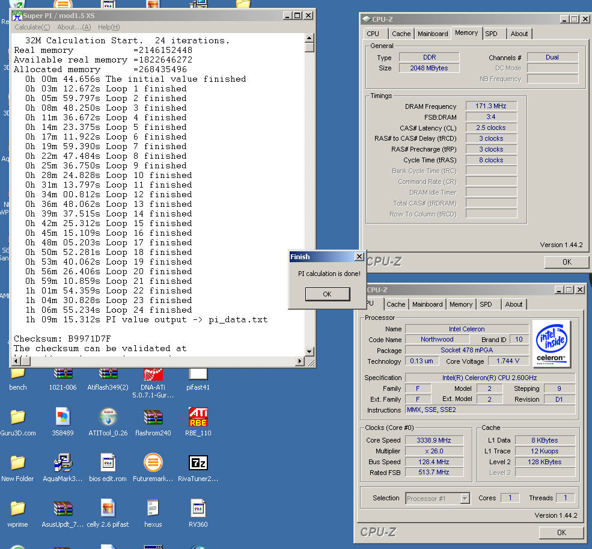
Task: Click the Intel Celeron logo in CPU-Z
Action: (551, 344)
